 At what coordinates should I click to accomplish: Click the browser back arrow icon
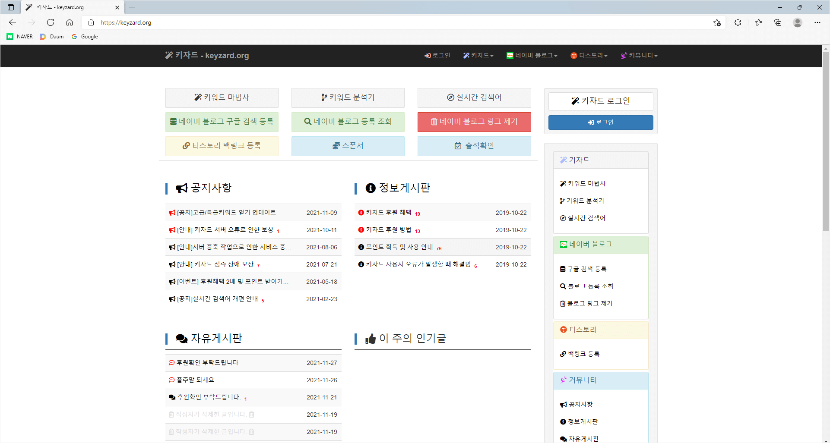pyautogui.click(x=13, y=22)
